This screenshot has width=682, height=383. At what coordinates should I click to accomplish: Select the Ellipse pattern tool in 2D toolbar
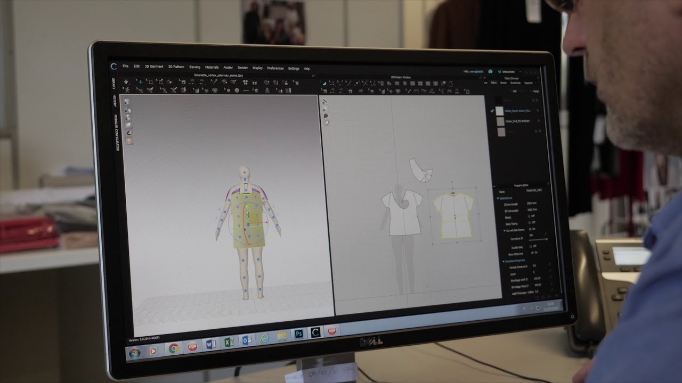point(404,83)
